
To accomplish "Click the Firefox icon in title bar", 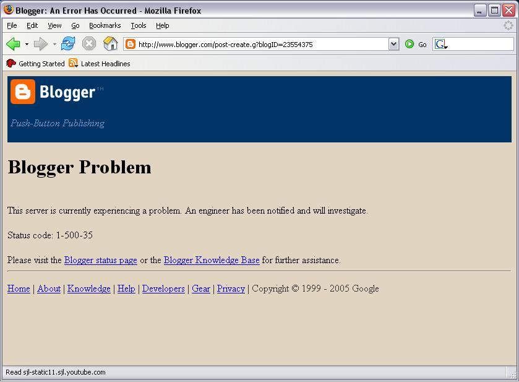I will pyautogui.click(x=9, y=10).
